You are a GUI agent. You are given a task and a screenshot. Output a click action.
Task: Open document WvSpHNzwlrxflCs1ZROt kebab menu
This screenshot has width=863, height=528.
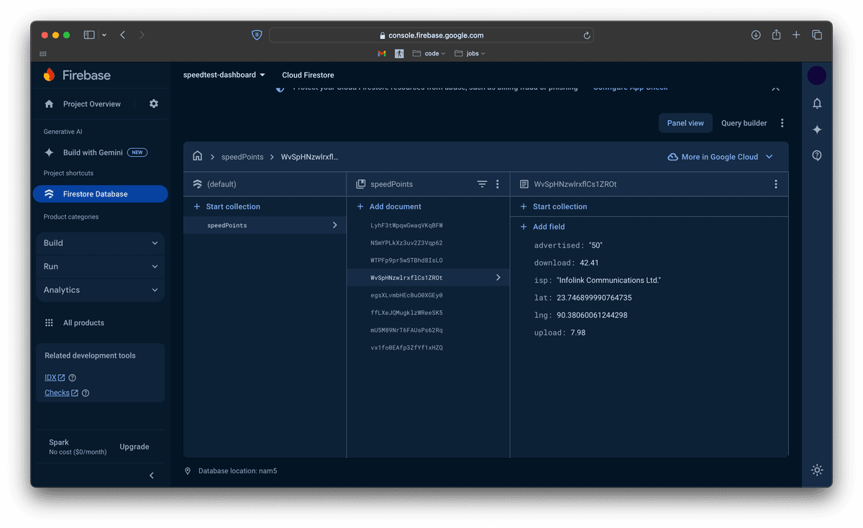coord(776,184)
